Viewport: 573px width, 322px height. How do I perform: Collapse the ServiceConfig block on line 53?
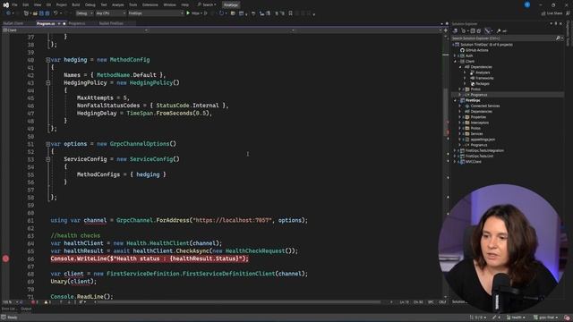coord(47,159)
